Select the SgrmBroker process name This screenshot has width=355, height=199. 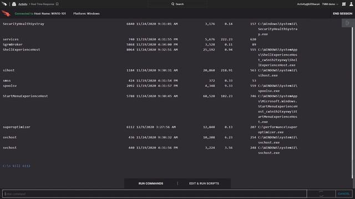[x=12, y=44]
